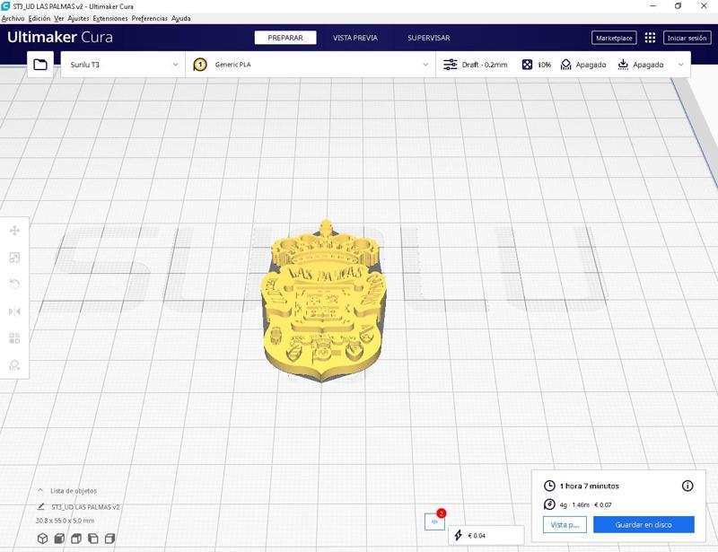Switch to 3D perspective view cube icon

pos(42,539)
